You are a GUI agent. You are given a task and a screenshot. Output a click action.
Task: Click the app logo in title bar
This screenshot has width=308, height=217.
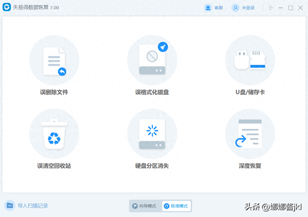tap(7, 8)
